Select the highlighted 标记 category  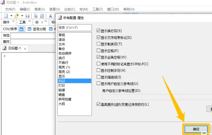(x=74, y=81)
